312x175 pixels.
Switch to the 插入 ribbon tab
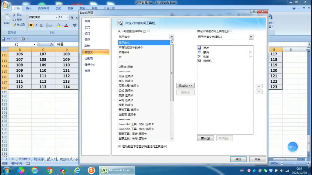pos(29,8)
